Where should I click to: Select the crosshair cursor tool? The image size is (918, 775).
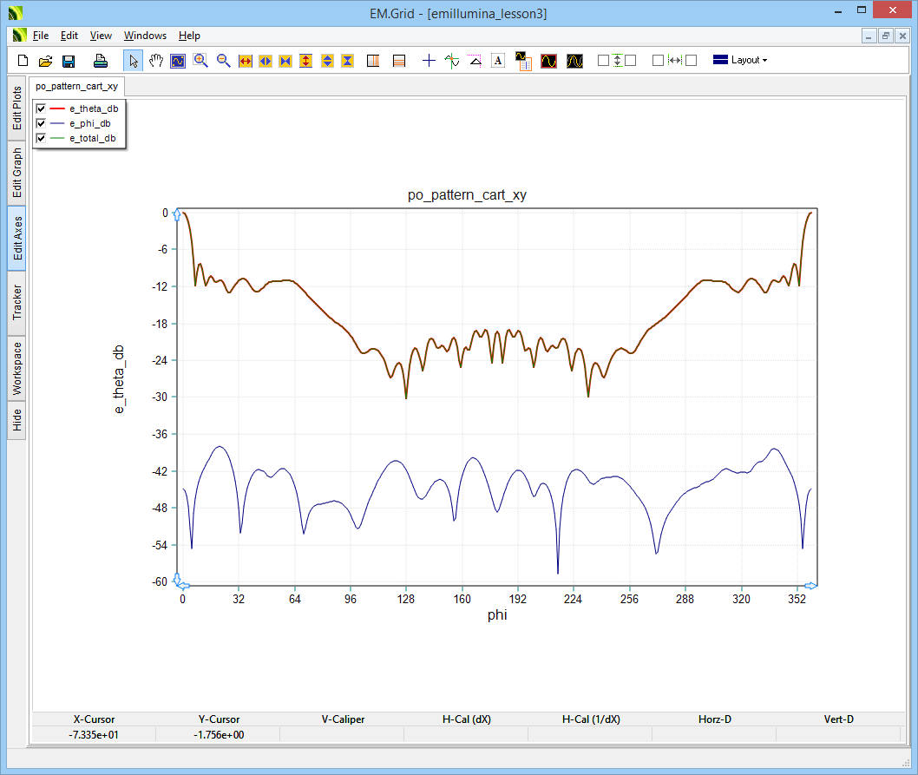429,61
